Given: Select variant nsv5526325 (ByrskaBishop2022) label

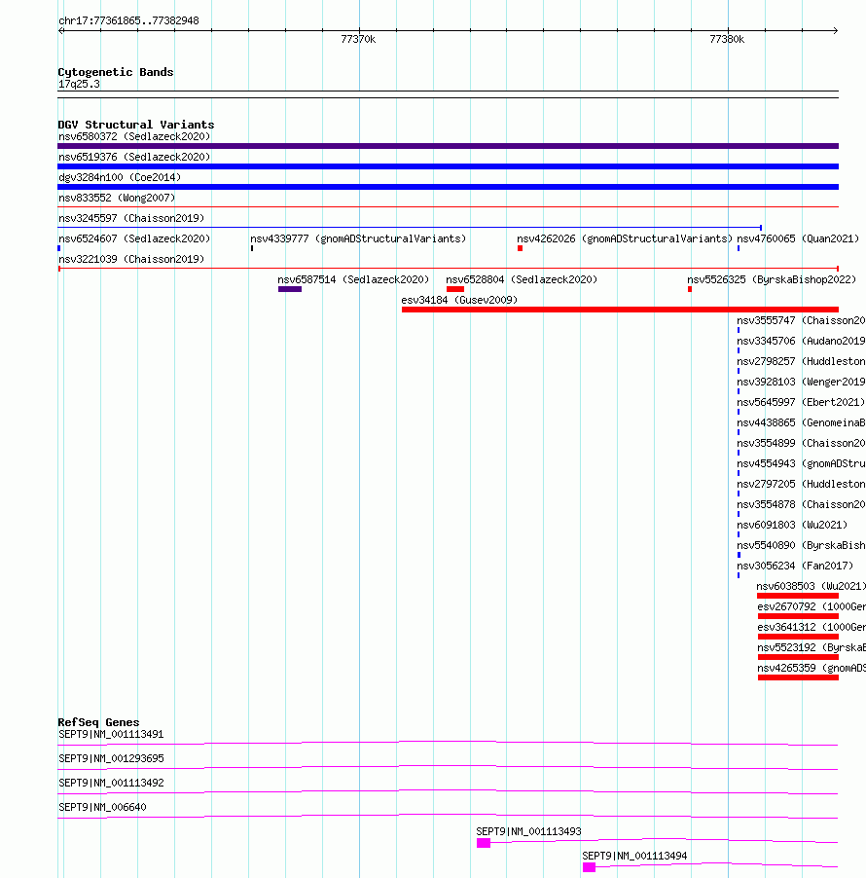Looking at the screenshot, I should tap(772, 280).
